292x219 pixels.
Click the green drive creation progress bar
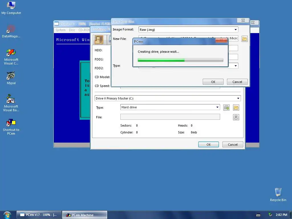pos(180,60)
